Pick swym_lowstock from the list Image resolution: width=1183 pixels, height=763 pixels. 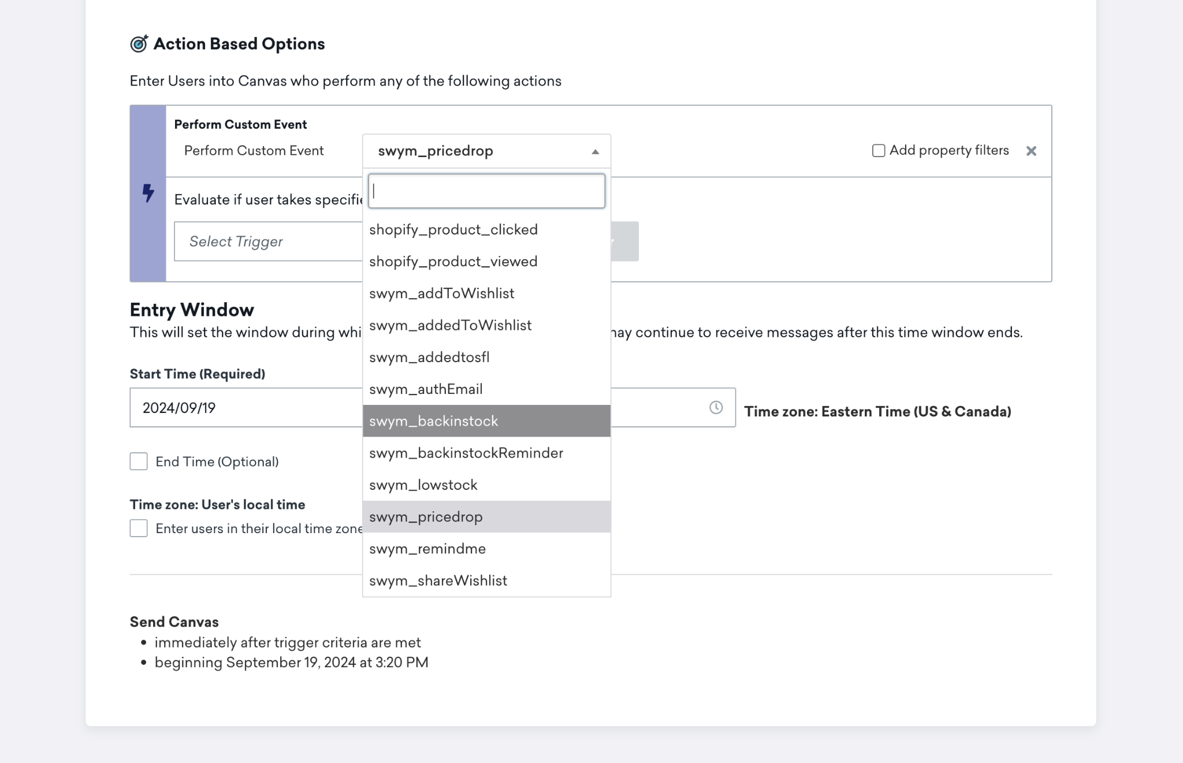pos(423,485)
